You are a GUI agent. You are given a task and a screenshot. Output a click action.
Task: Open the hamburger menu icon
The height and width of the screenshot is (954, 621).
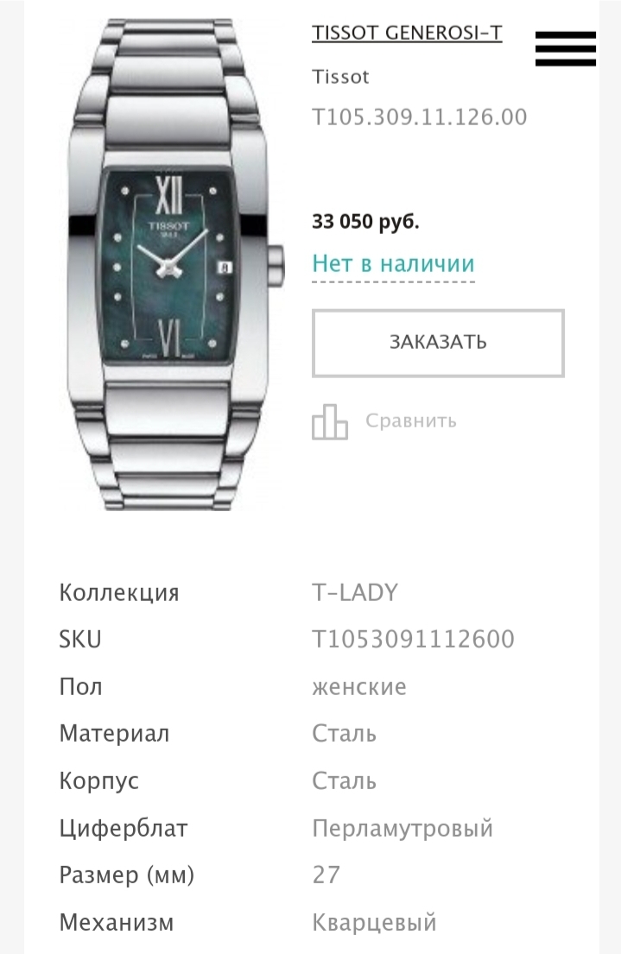point(566,48)
